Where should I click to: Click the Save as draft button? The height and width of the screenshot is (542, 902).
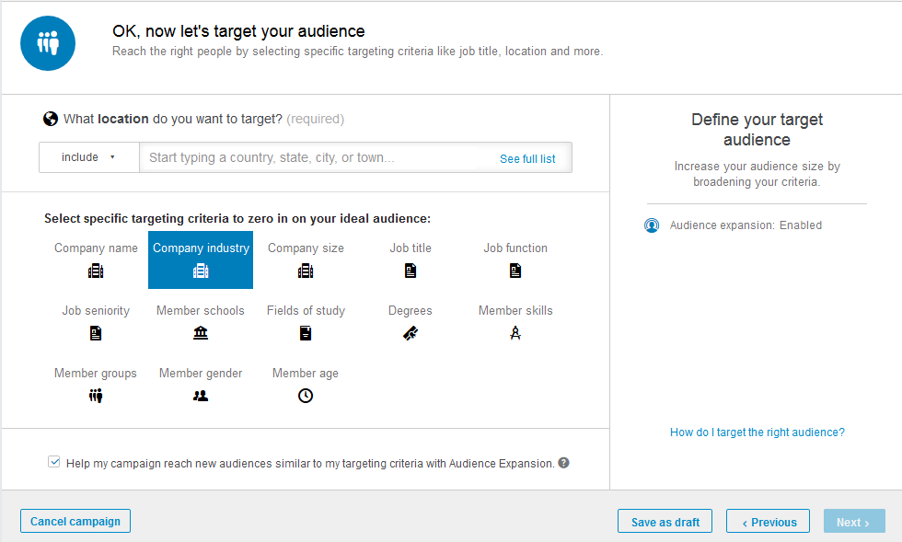coord(665,520)
